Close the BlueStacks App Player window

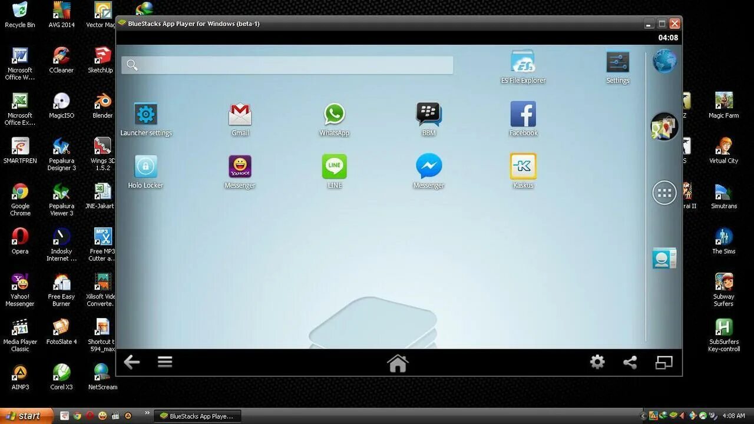pos(674,24)
